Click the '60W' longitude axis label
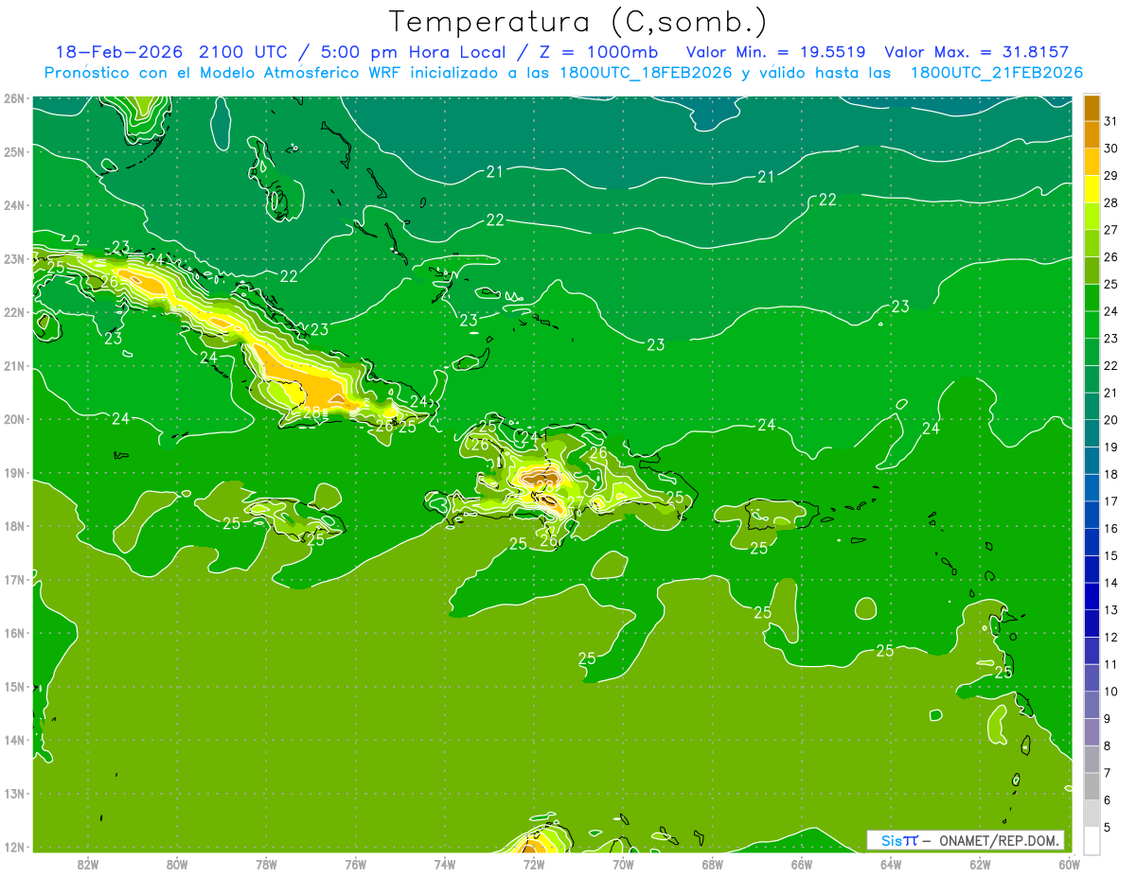1136x877 pixels. pyautogui.click(x=1068, y=864)
